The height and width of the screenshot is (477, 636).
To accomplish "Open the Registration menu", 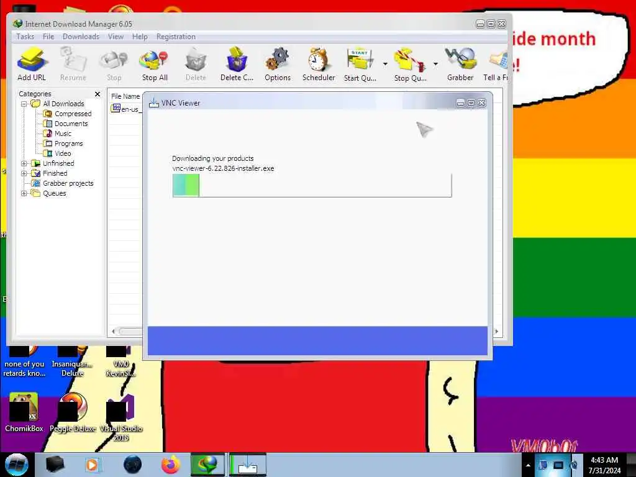I will [x=176, y=37].
